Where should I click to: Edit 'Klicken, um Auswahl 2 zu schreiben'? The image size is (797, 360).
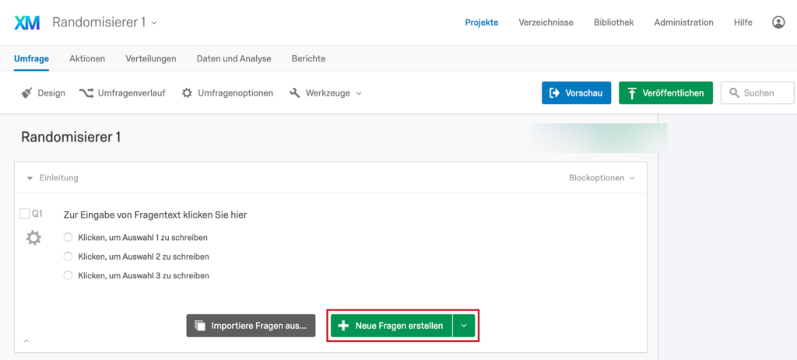tap(143, 257)
